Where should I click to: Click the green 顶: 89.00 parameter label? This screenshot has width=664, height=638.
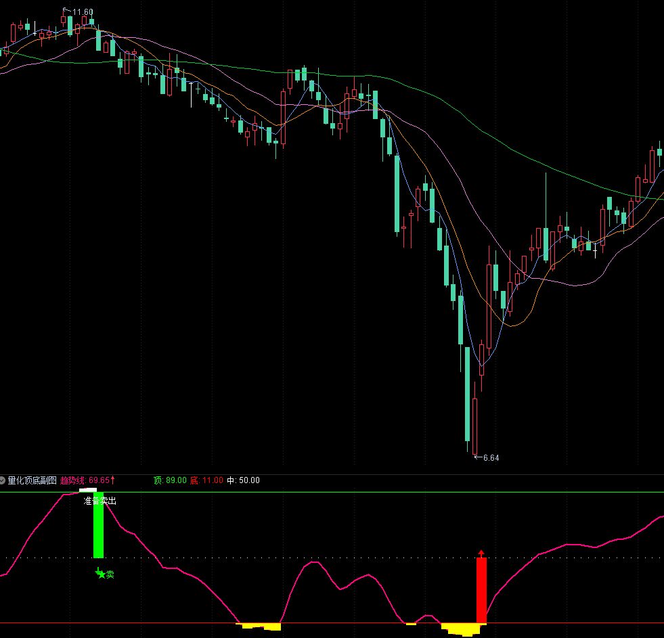[170, 480]
